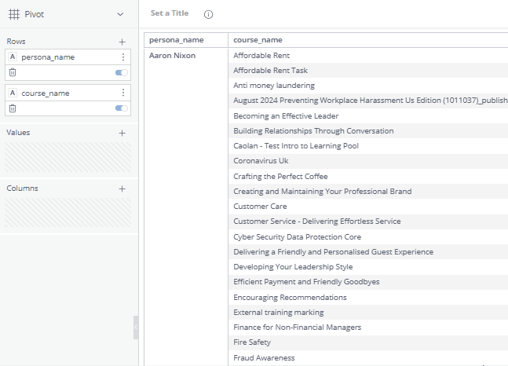Click Set a Title field
Screen dimensions: 508x366
click(170, 13)
